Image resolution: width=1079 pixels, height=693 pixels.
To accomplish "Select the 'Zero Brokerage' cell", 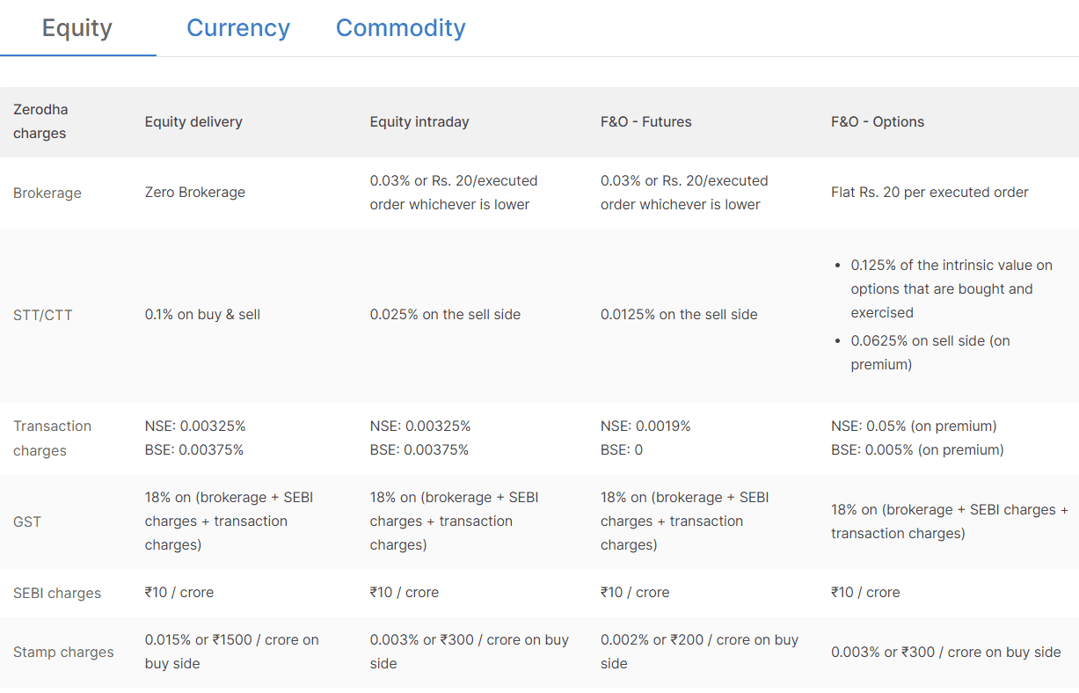I will pos(195,192).
